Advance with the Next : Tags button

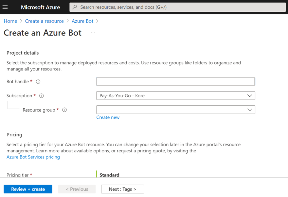tap(122, 189)
